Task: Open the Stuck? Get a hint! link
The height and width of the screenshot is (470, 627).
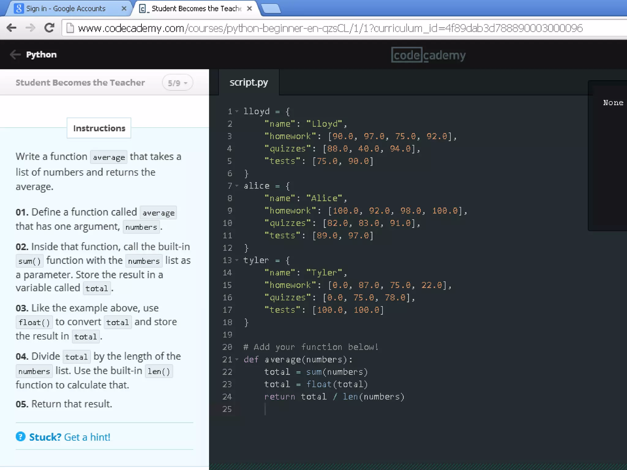Action: tap(69, 437)
